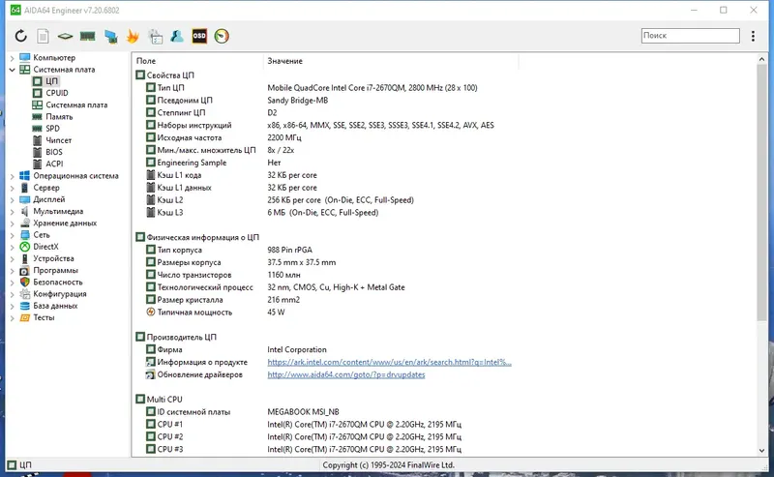
Task: Click the motherboard chip toolbar icon
Action: pos(65,36)
